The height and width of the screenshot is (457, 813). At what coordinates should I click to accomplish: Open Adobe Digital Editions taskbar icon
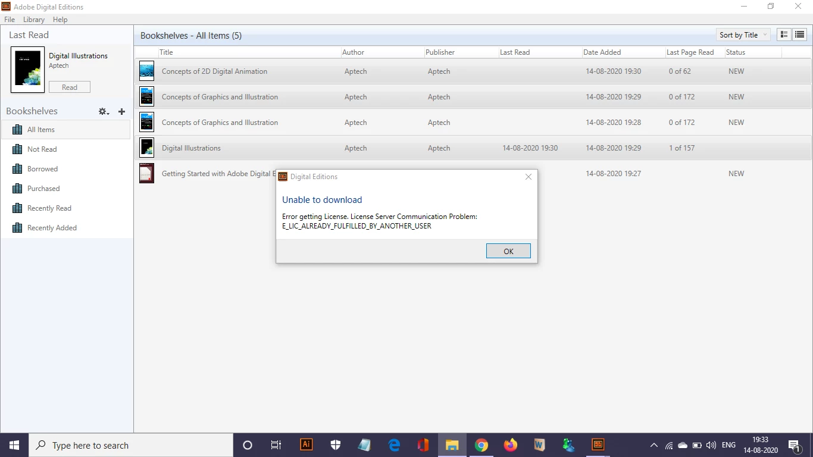[598, 445]
